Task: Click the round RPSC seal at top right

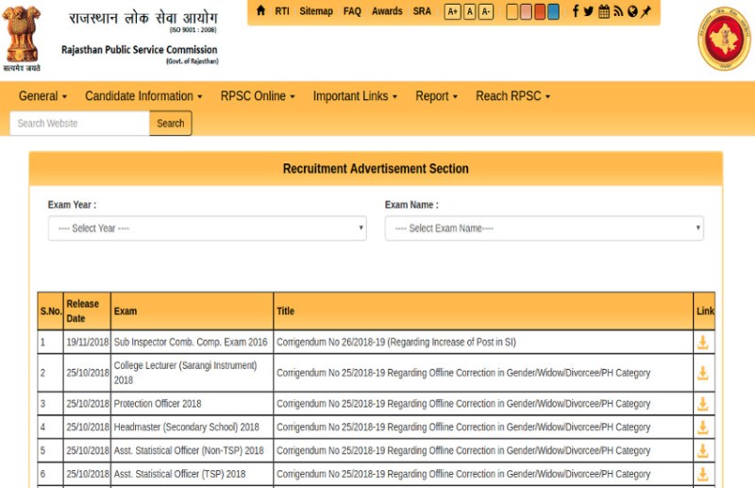Action: pos(724,39)
